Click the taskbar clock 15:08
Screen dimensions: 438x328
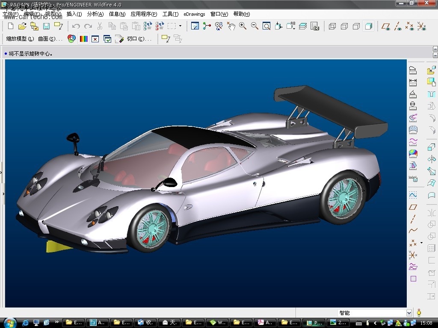coord(426,323)
